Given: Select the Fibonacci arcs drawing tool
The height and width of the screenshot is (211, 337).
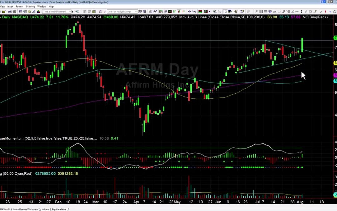Looking at the screenshot, I should click(x=310, y=12).
